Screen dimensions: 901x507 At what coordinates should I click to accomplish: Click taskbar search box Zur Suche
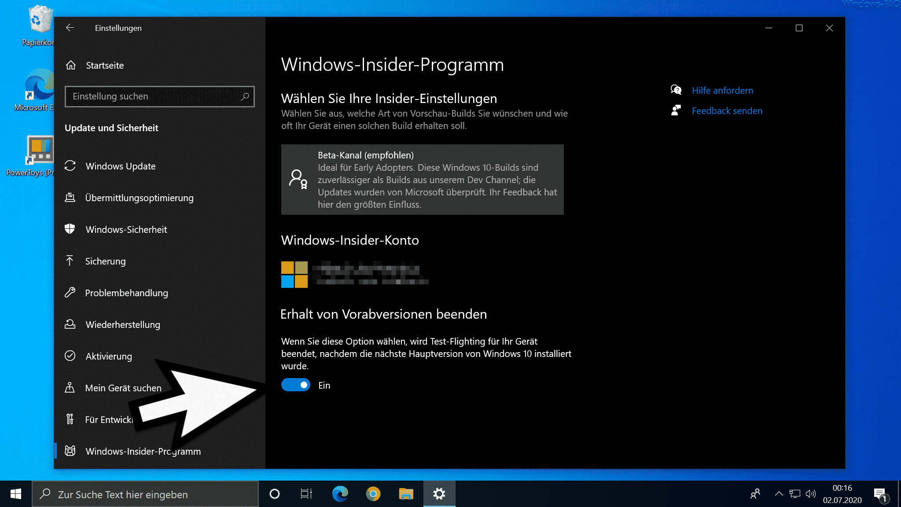(x=145, y=494)
